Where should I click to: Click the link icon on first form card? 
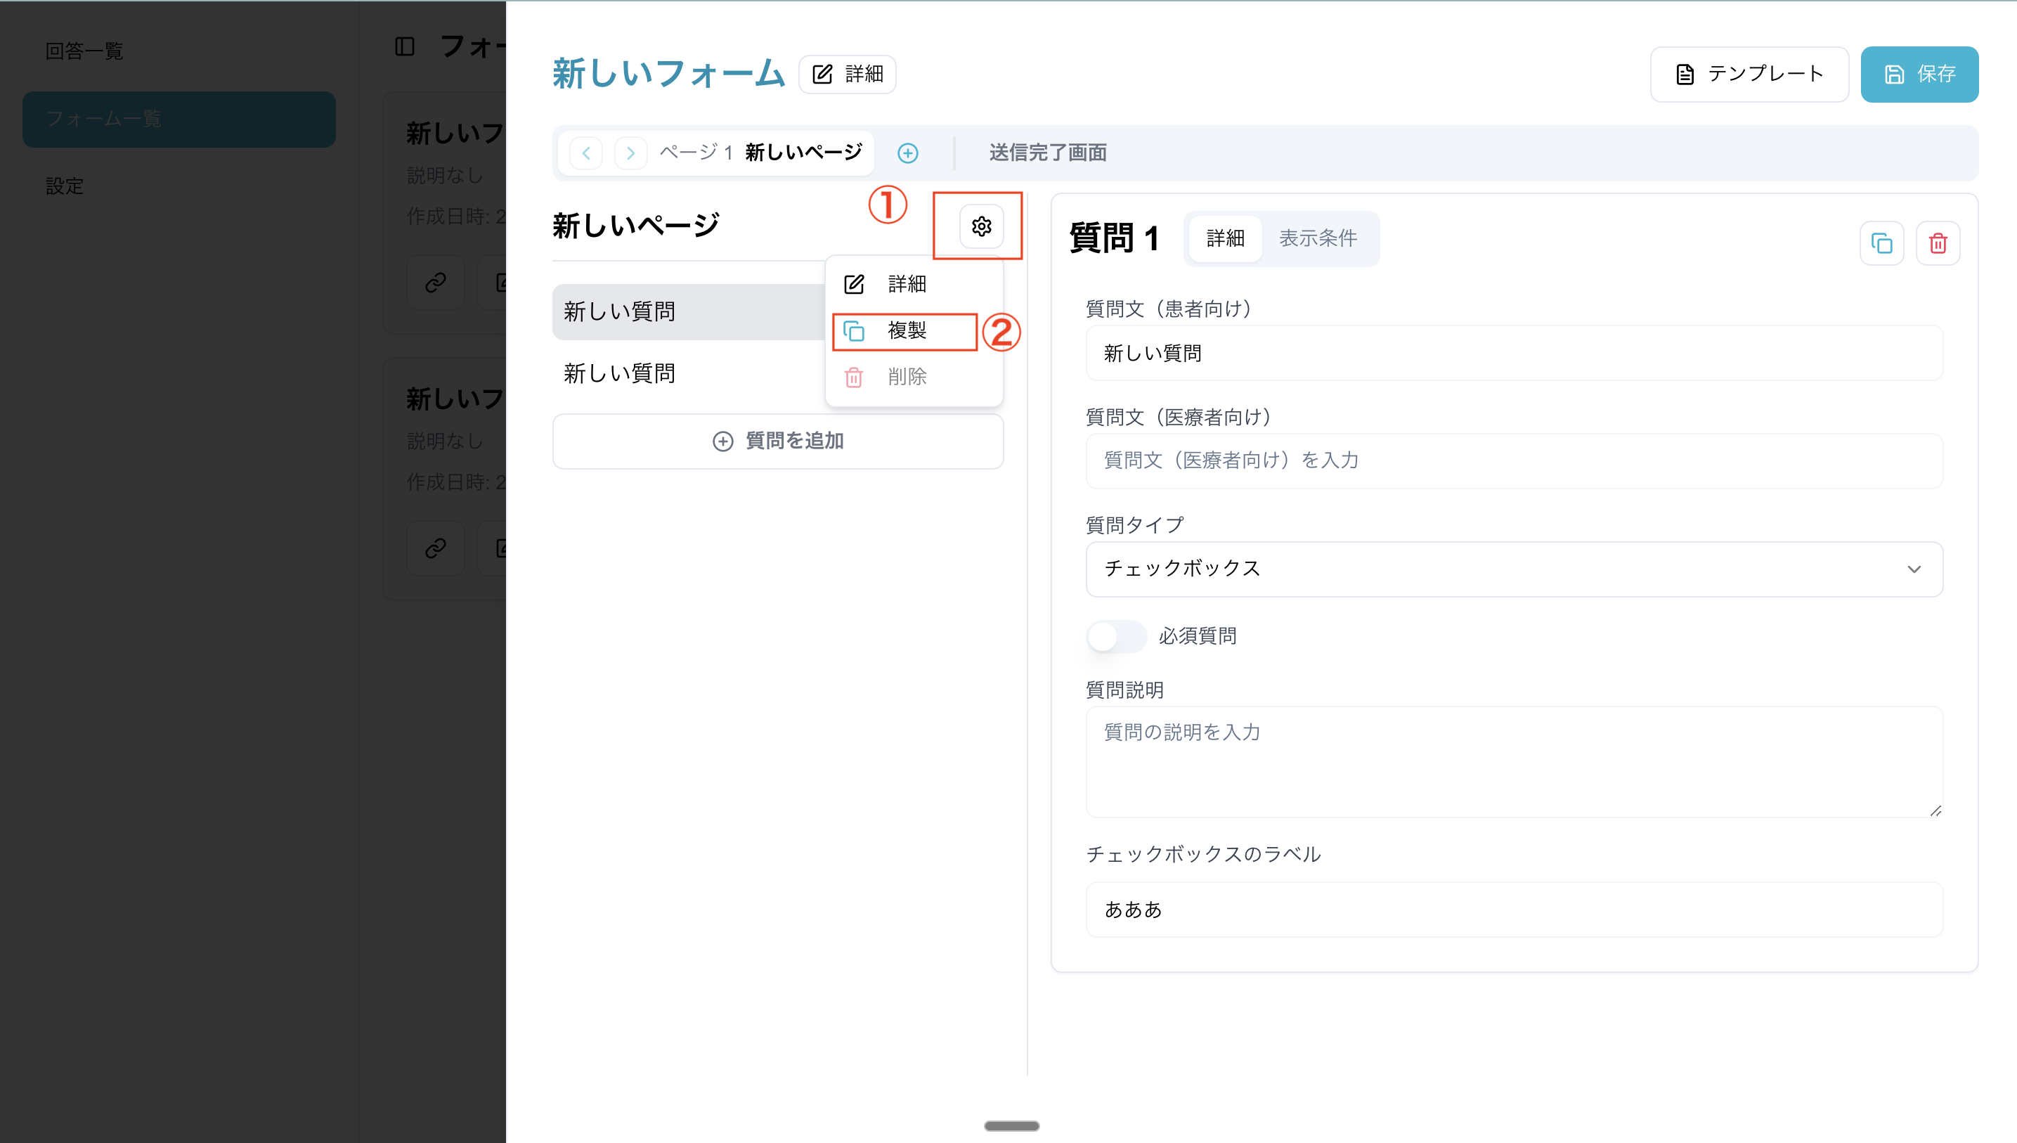436,283
